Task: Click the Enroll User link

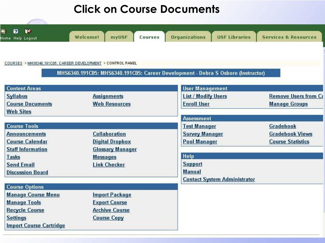Action: [x=196, y=104]
